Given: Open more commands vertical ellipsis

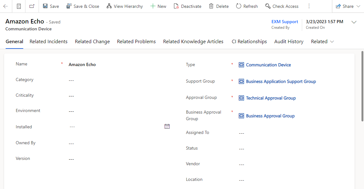Looking at the screenshot, I should coord(309,6).
